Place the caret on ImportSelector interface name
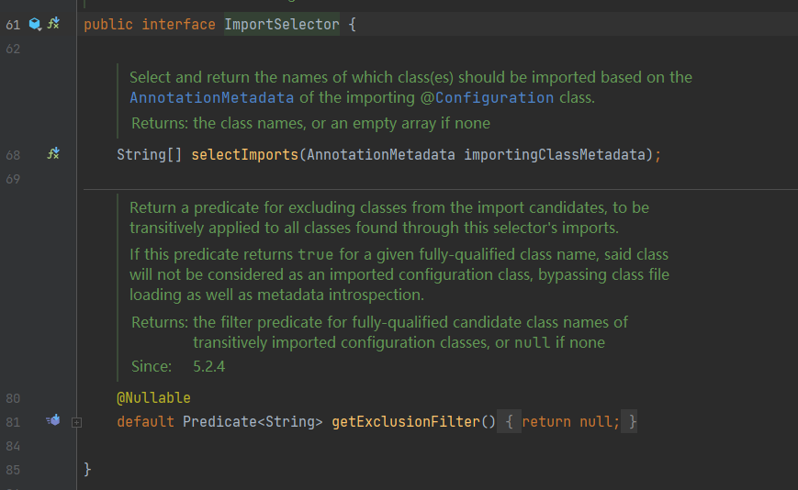The image size is (798, 490). coord(282,25)
